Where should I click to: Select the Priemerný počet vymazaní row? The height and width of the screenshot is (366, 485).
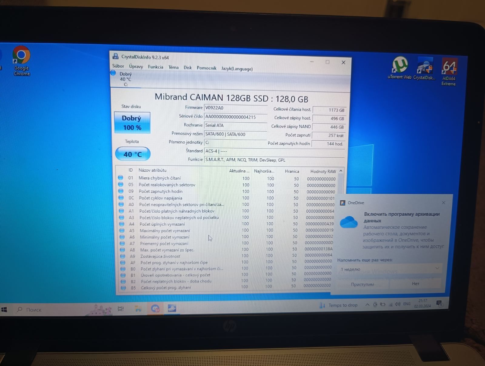[x=227, y=243]
